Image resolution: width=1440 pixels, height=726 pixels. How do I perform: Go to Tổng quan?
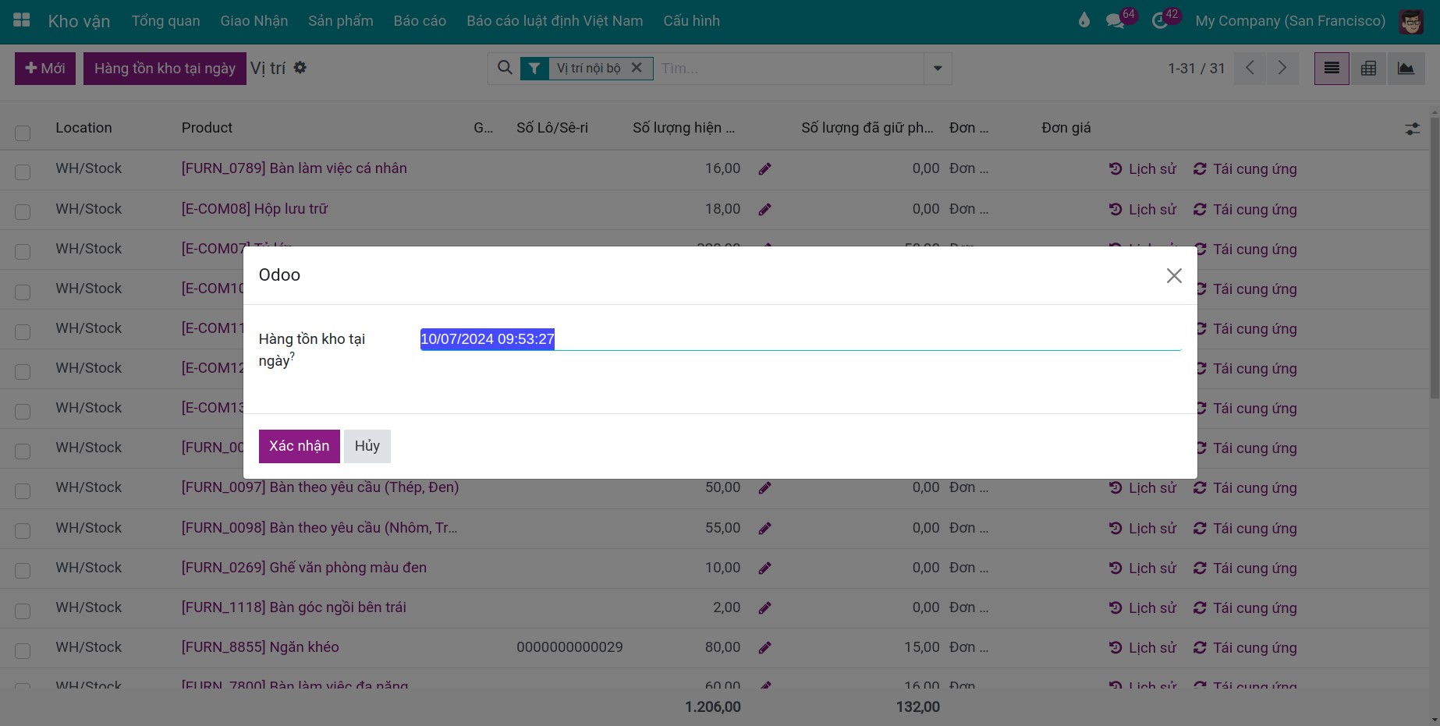click(x=166, y=21)
